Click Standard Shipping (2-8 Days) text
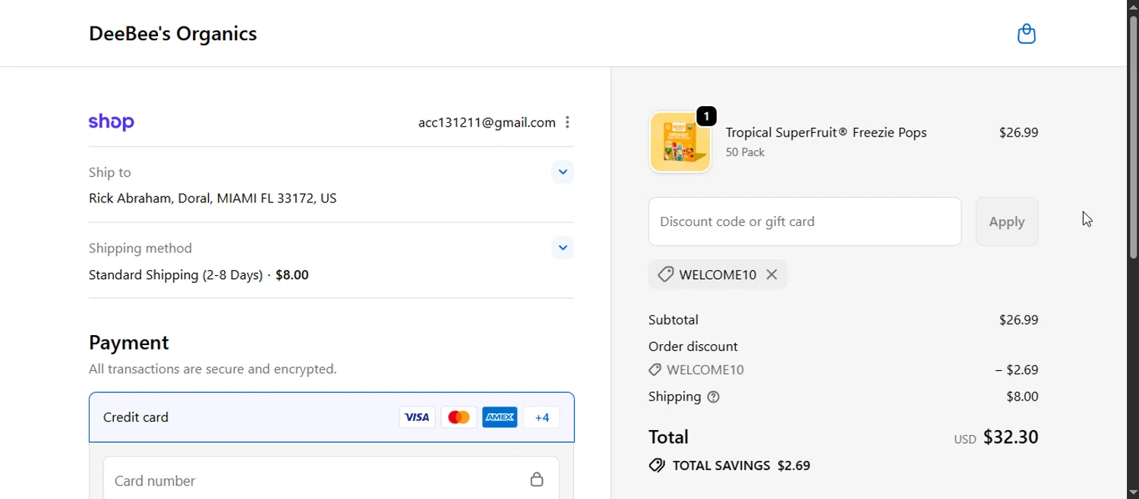 pos(175,275)
